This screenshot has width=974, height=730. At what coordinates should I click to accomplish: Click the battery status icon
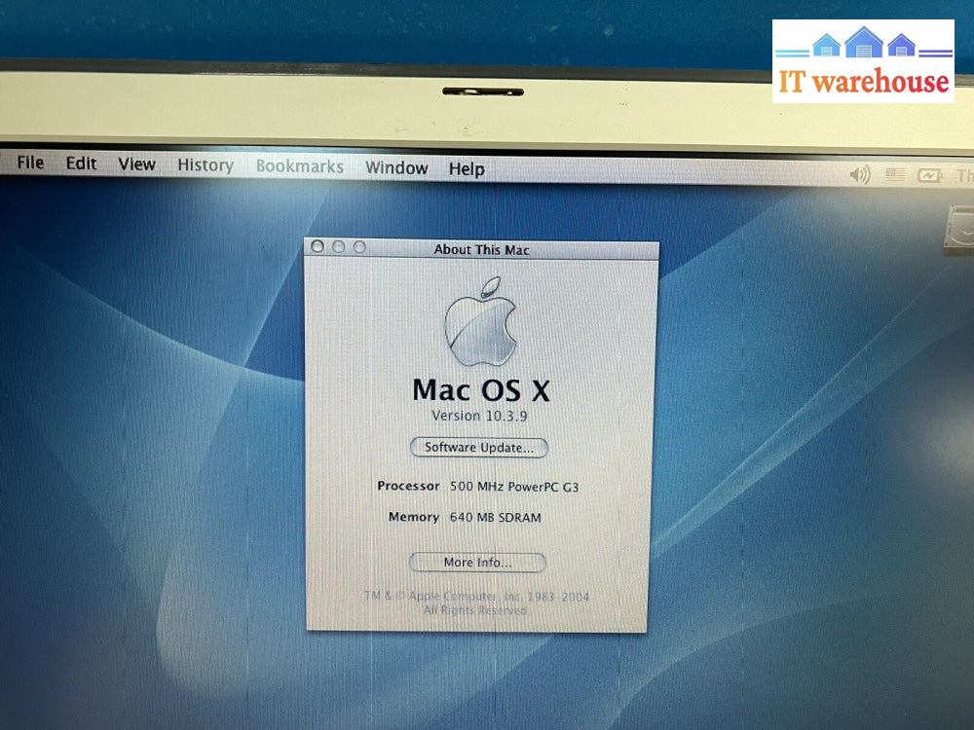coord(929,176)
